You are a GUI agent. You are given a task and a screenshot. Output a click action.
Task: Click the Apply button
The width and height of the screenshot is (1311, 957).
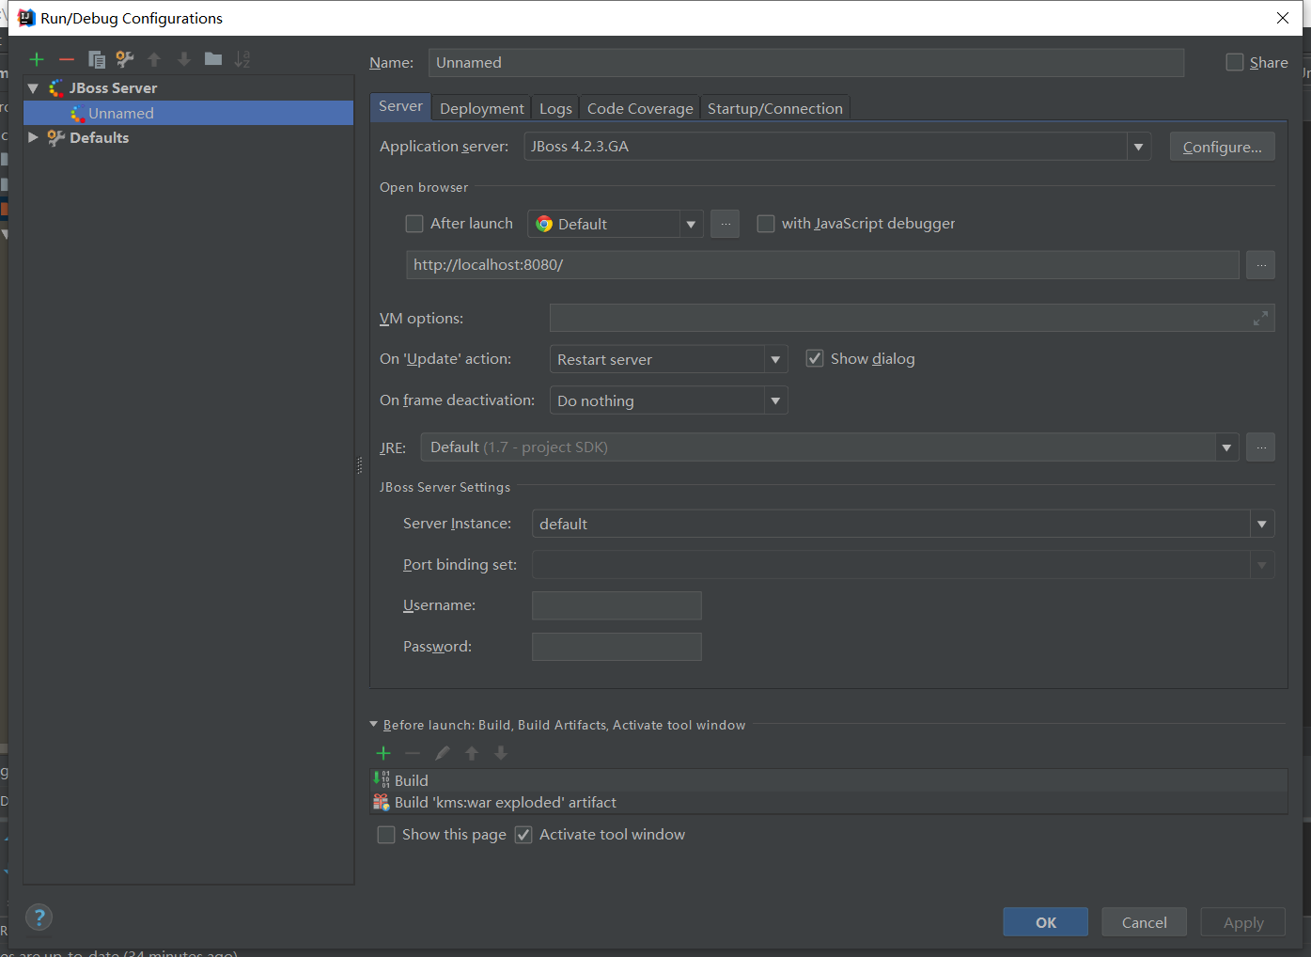pyautogui.click(x=1243, y=922)
